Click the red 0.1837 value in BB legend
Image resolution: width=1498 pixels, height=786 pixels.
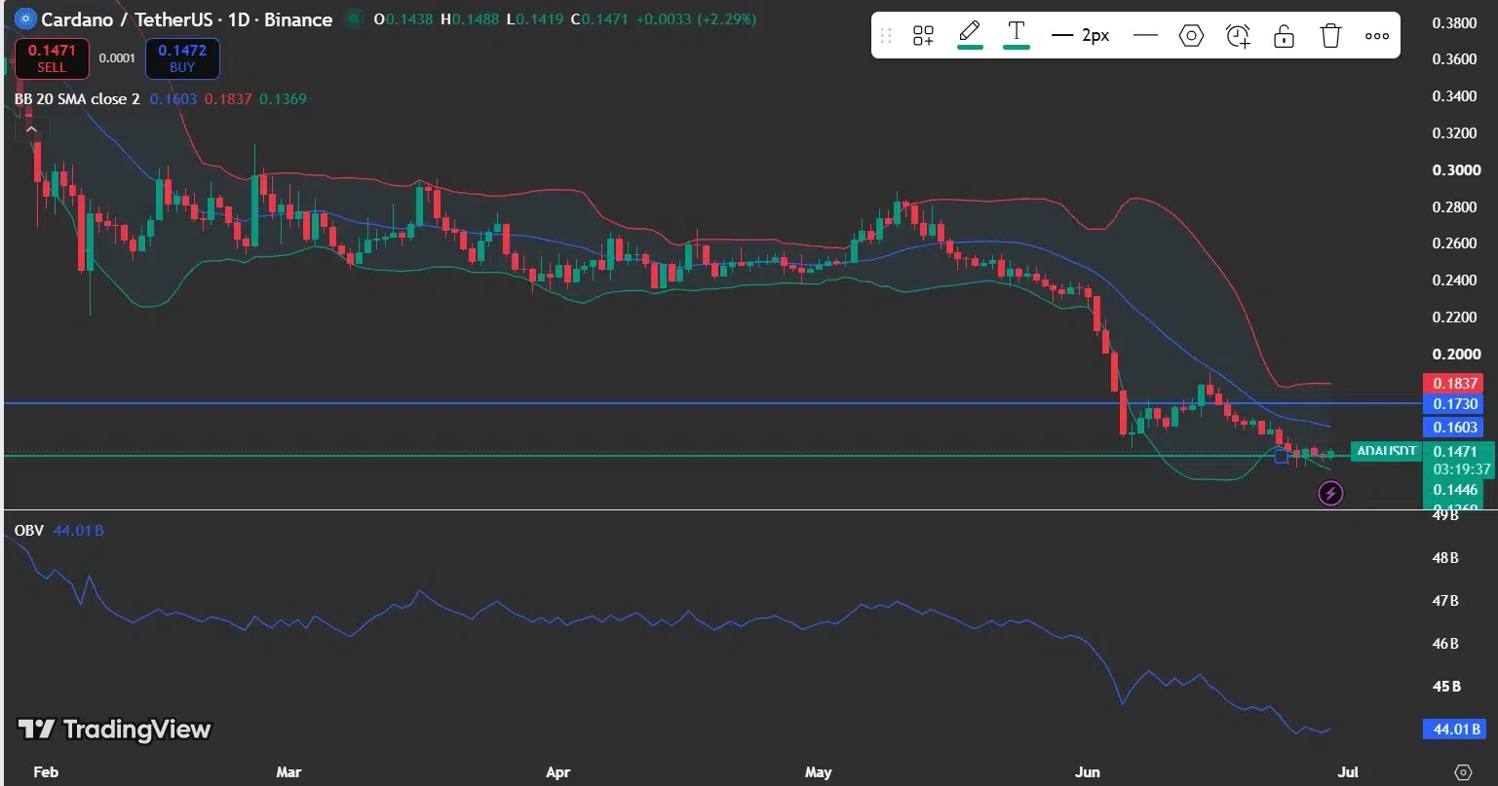coord(228,98)
